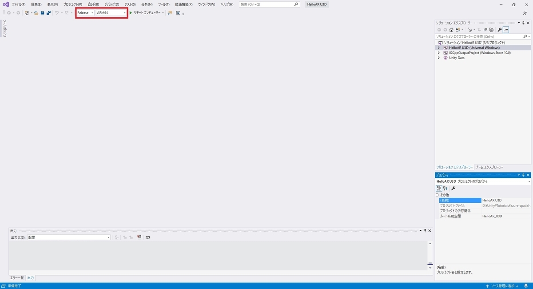Toggle word wrap in the Output panel

[147, 237]
